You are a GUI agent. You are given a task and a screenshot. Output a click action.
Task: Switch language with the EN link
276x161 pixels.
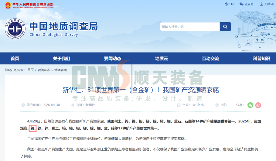(x=231, y=4)
